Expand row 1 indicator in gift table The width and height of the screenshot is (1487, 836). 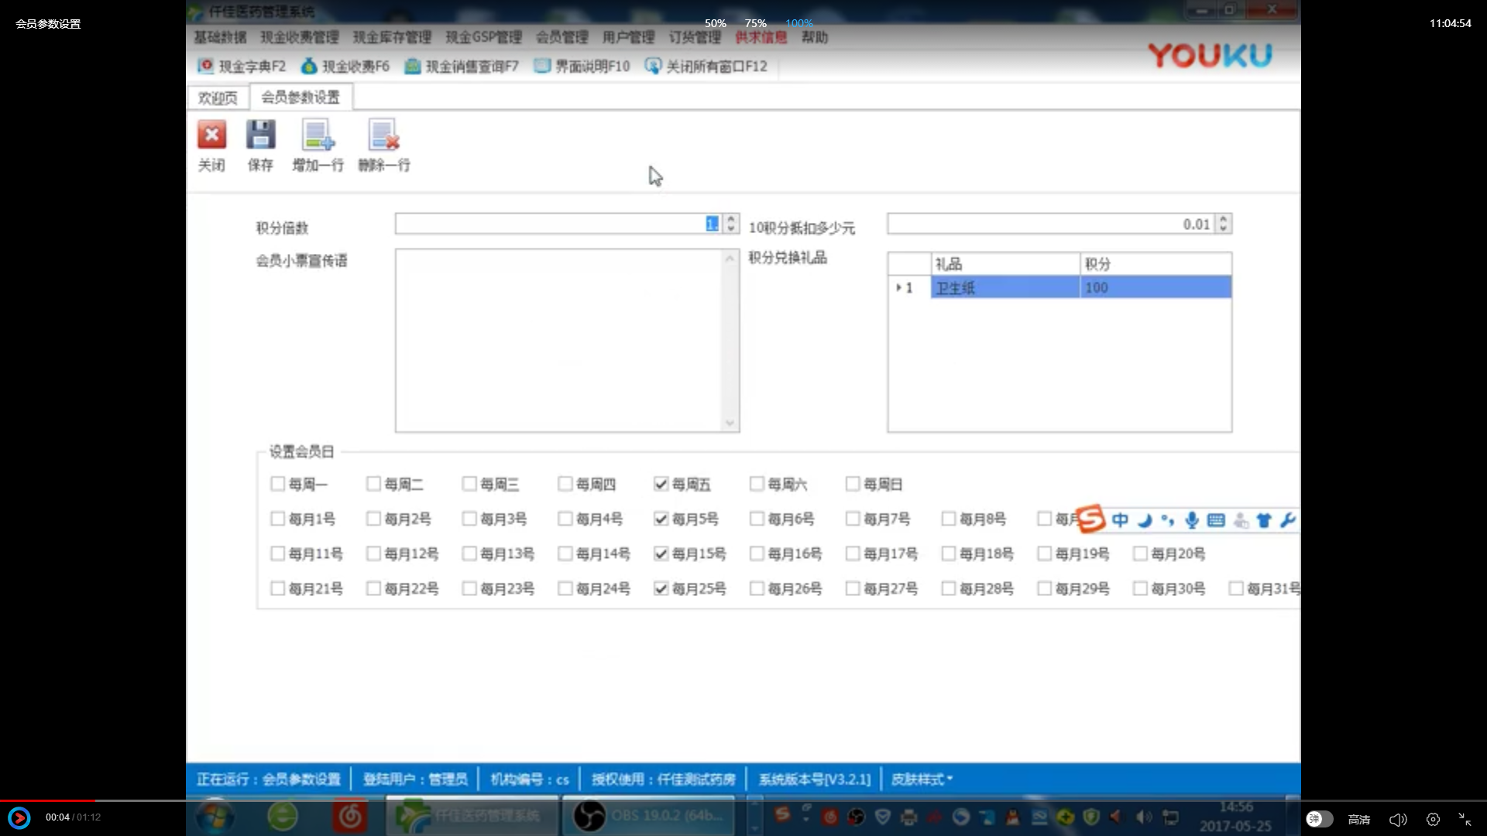pos(898,288)
